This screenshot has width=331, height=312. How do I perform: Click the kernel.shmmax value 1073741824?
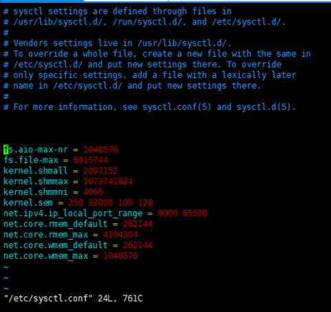click(108, 181)
